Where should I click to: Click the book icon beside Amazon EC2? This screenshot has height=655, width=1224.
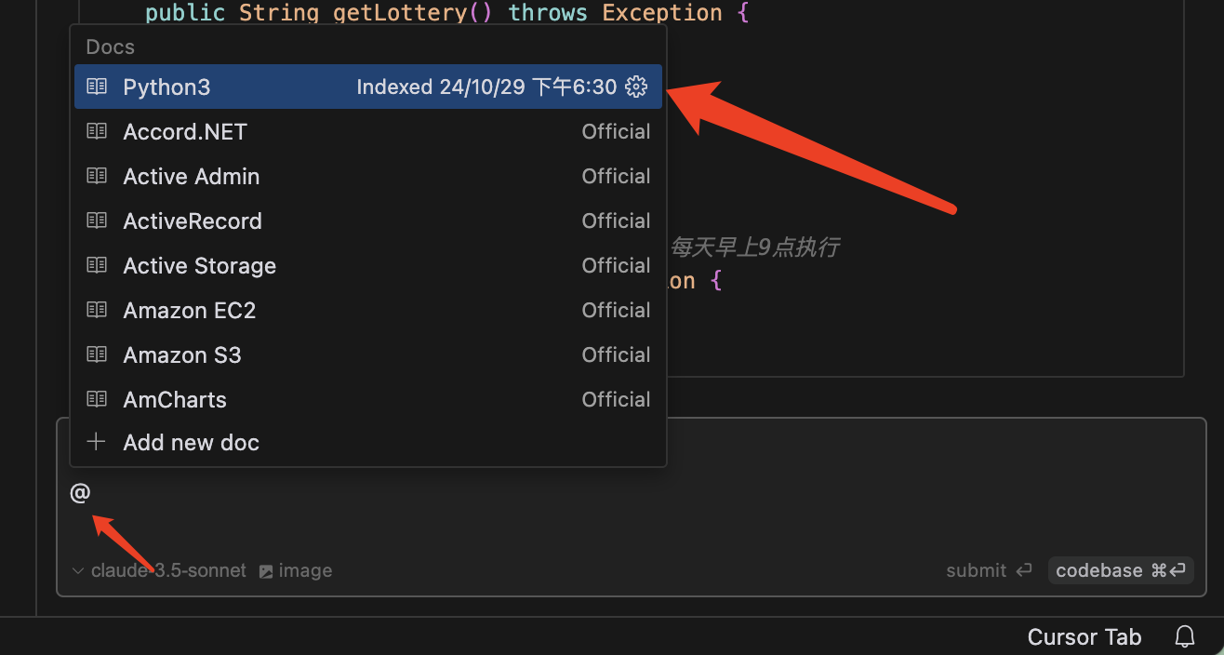tap(97, 310)
